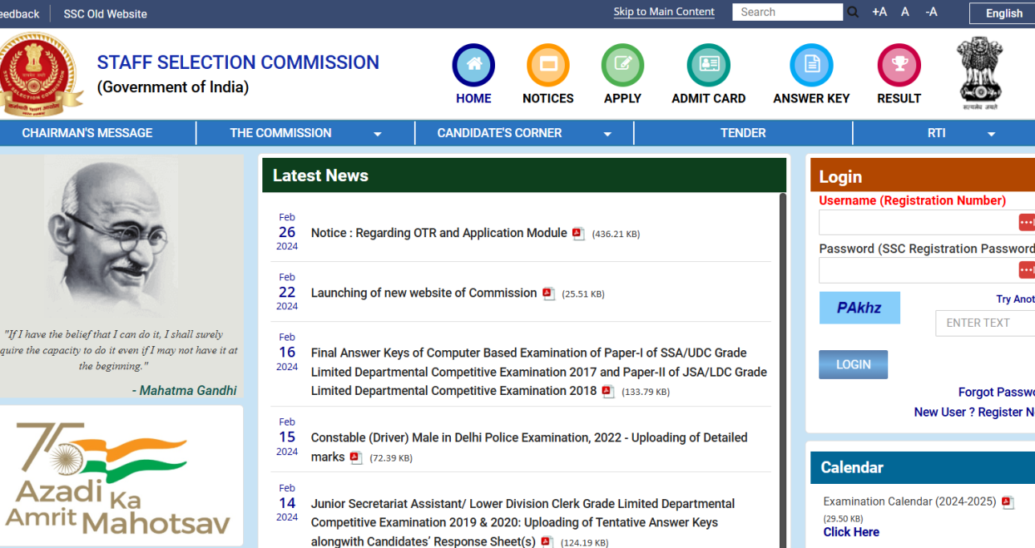Open the ANSWER KEY icon
Screen dimensions: 1035x548
[811, 66]
